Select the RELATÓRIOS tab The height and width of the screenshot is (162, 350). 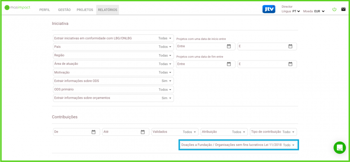coord(107,10)
